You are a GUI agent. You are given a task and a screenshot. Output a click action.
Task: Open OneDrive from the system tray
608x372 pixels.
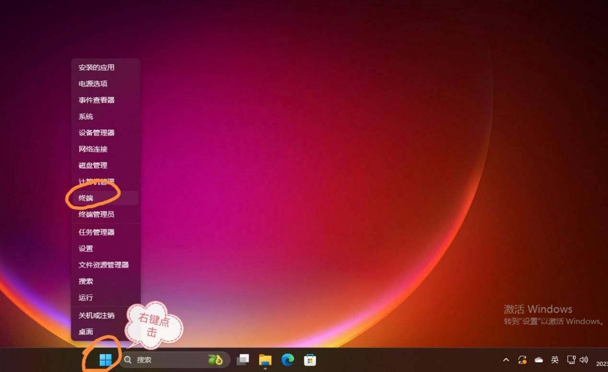[x=538, y=360]
